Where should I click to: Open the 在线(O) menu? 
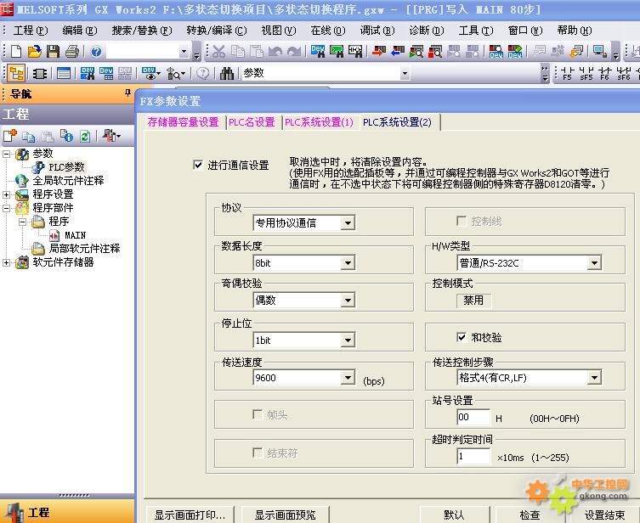point(328,31)
